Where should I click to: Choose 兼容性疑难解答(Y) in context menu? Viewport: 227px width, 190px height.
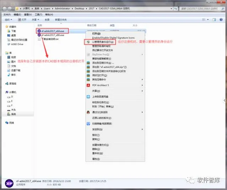click(x=102, y=58)
